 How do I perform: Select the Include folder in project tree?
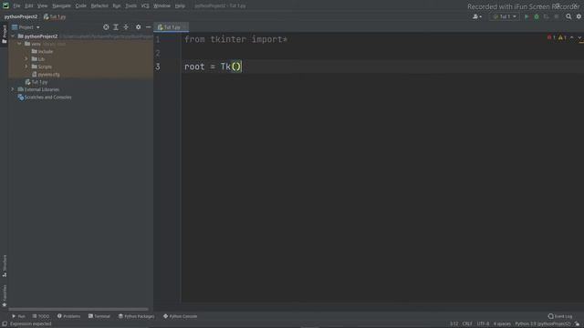click(x=42, y=51)
